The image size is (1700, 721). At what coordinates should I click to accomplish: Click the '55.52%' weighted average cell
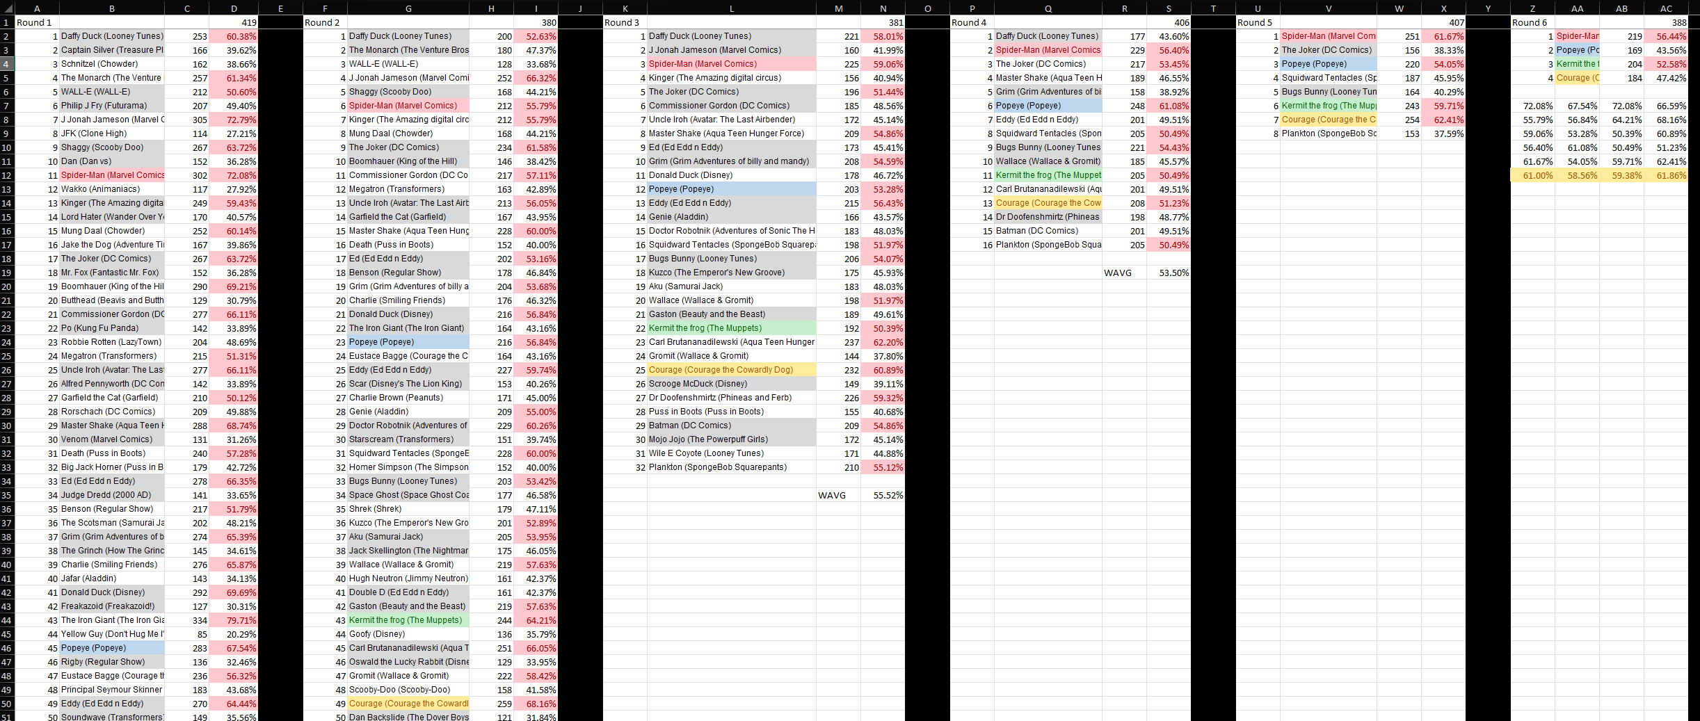click(x=883, y=495)
